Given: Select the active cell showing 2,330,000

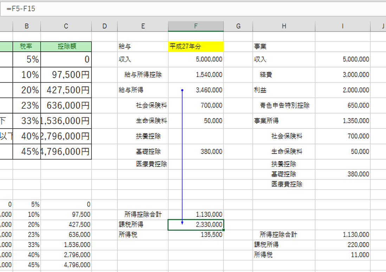Looking at the screenshot, I should coord(195,225).
